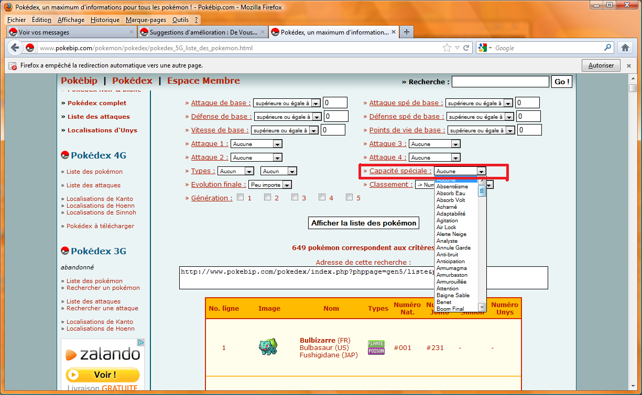
Task: Click 'Pokédex complet' sidebar link
Action: tap(97, 103)
